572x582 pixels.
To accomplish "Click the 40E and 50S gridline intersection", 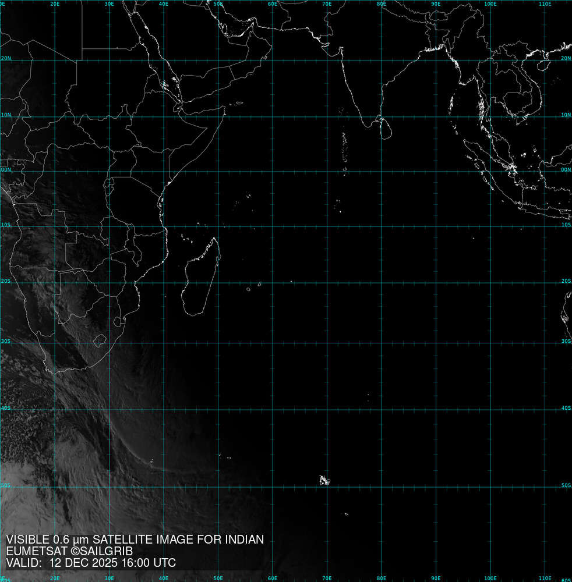I will [164, 487].
